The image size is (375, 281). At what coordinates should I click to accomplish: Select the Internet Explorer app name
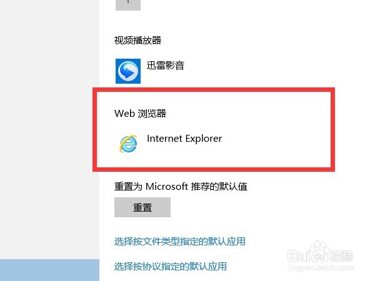pyautogui.click(x=184, y=139)
